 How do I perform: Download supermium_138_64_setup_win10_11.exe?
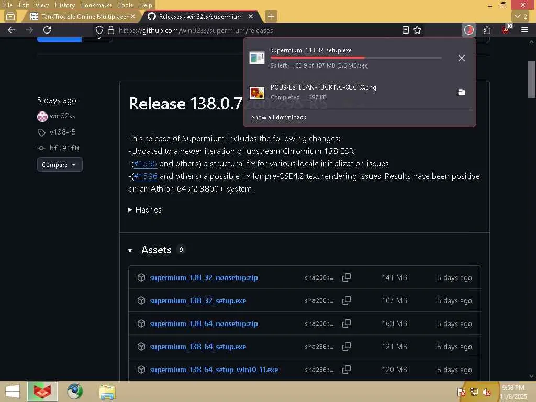(214, 370)
